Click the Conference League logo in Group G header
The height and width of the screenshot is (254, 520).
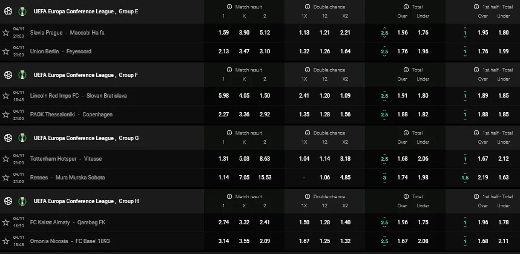tap(21, 138)
